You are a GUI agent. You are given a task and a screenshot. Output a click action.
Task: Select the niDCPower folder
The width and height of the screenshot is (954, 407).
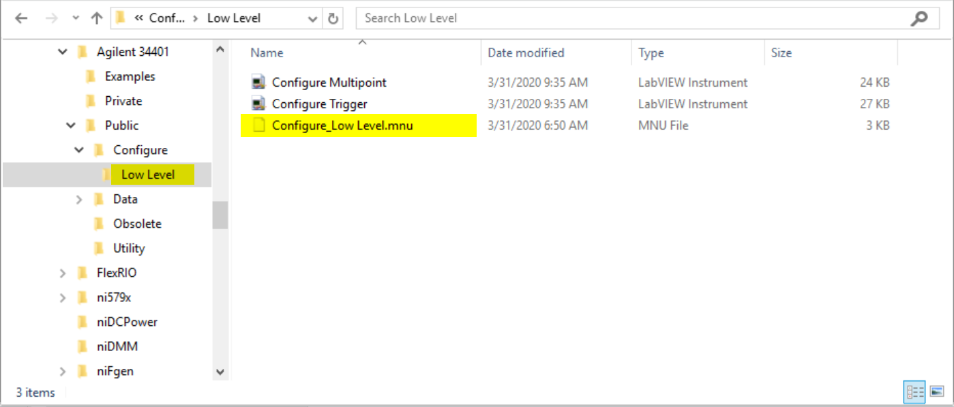point(127,322)
